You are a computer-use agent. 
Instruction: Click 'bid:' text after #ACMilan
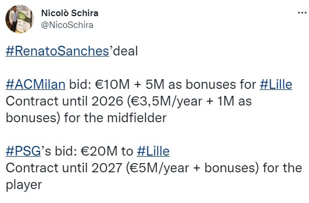pyautogui.click(x=80, y=85)
